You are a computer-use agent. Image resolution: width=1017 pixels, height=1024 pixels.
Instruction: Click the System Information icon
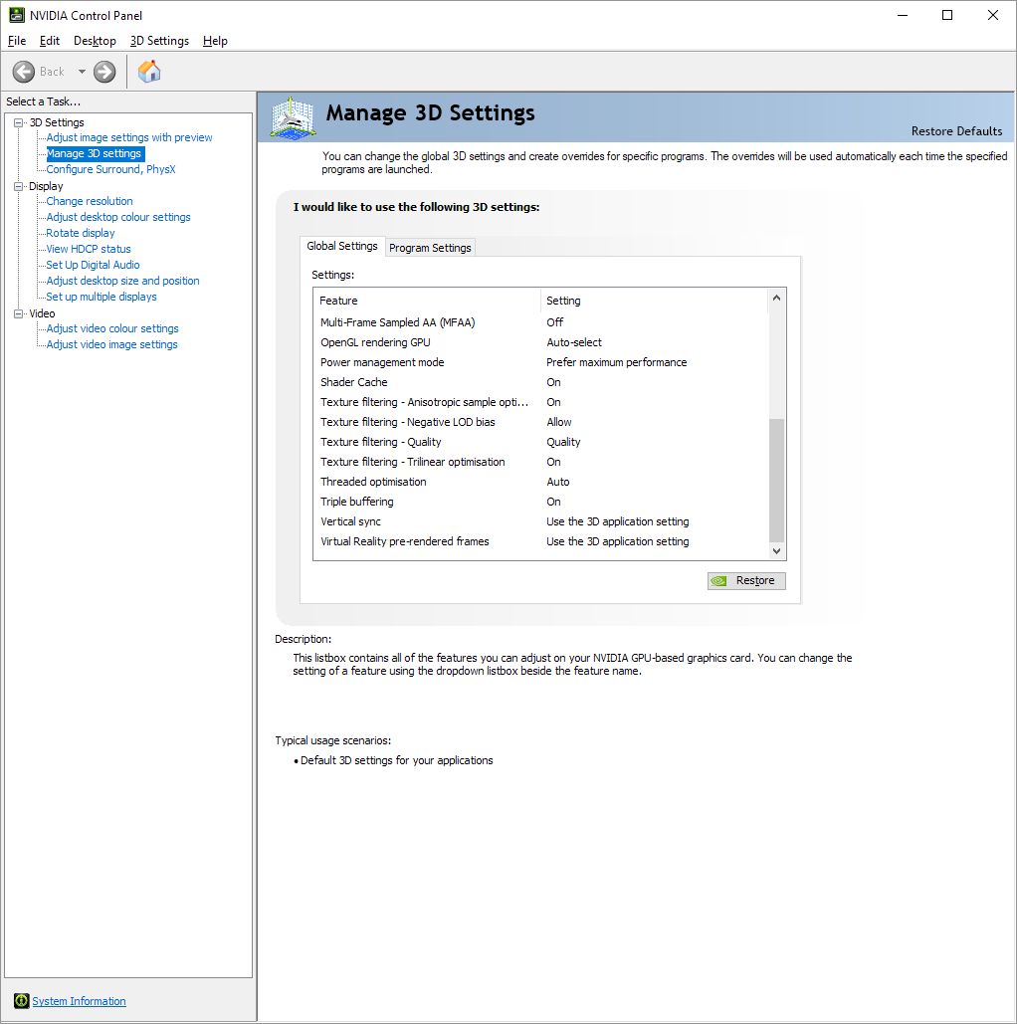click(x=22, y=1000)
